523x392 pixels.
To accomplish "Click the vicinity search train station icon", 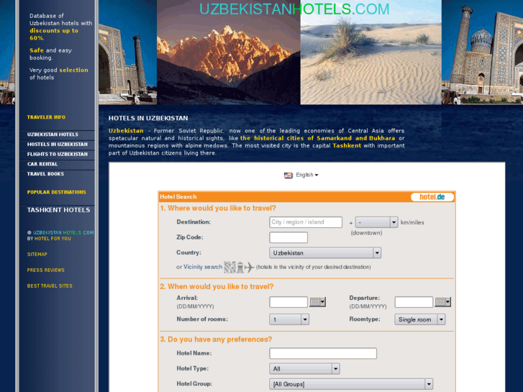I will coord(240,268).
